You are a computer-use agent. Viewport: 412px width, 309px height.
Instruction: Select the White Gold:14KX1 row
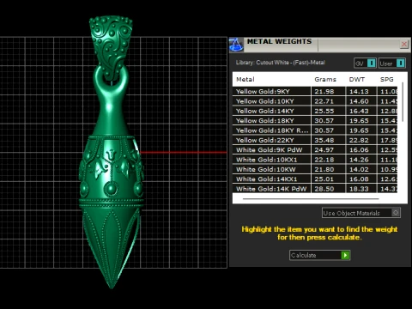(x=315, y=179)
